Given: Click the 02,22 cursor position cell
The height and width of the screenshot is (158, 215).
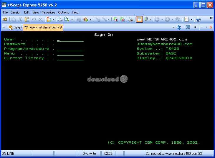Looking at the screenshot, I should [108, 154].
